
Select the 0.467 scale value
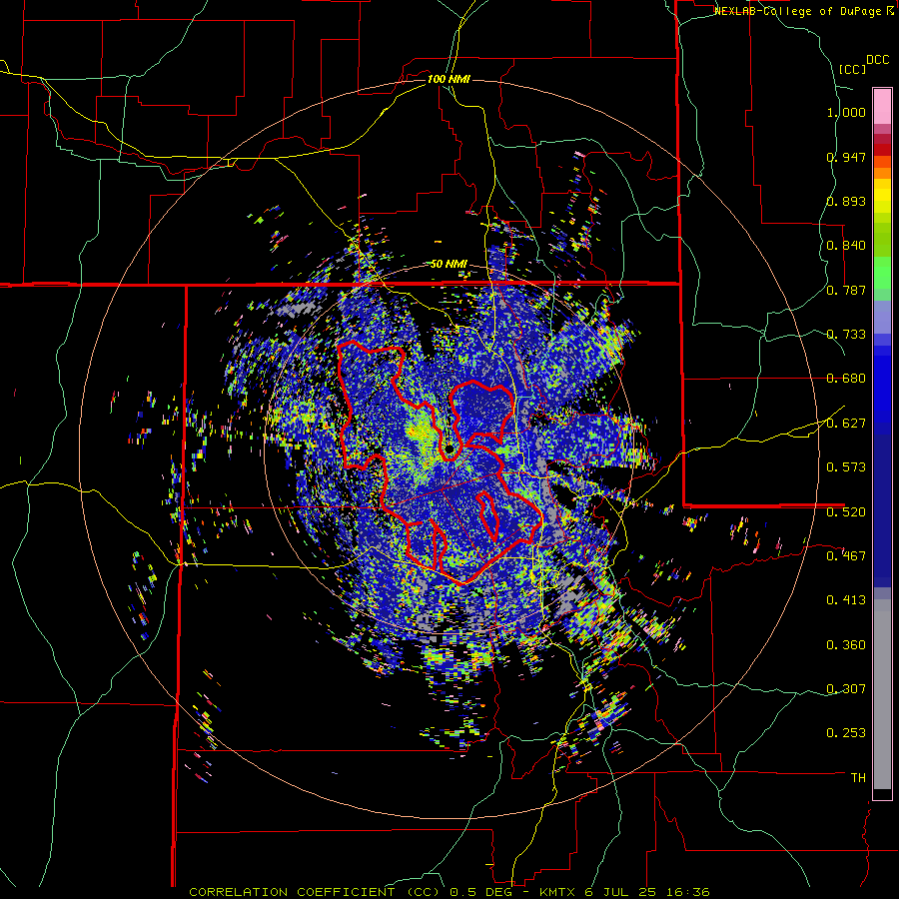tap(846, 555)
